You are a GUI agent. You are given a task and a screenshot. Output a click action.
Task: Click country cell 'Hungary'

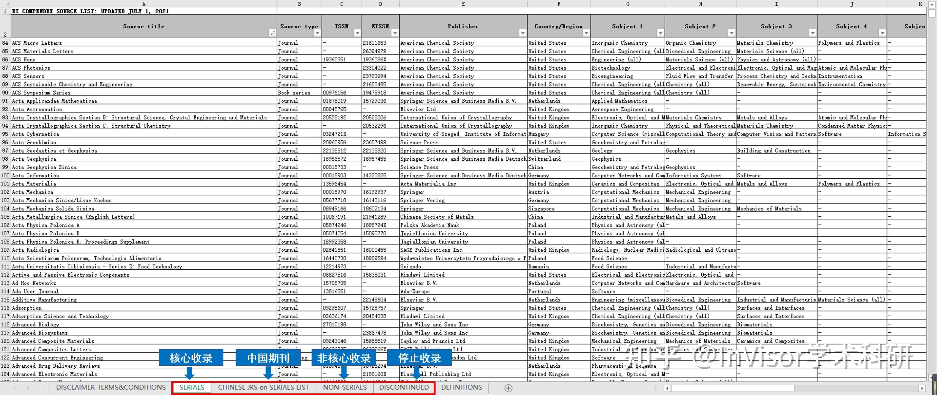(559, 134)
